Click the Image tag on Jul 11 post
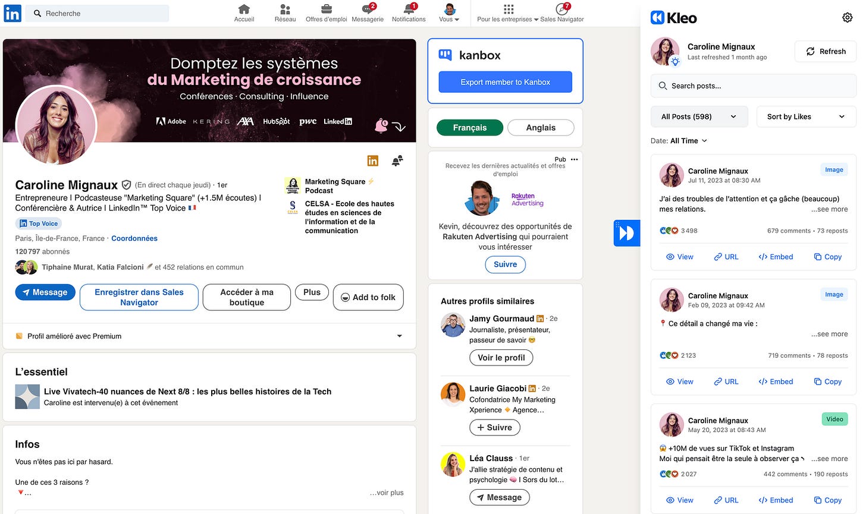 tap(834, 170)
